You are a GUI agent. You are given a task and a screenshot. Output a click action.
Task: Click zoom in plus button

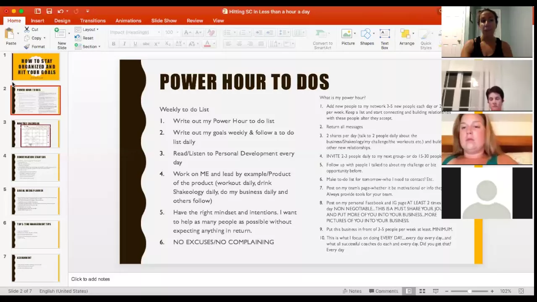pos(492,291)
